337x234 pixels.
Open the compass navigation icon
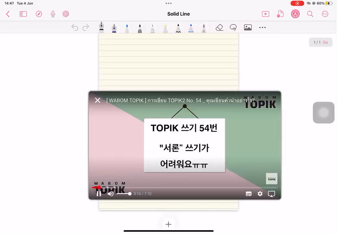tap(39, 14)
